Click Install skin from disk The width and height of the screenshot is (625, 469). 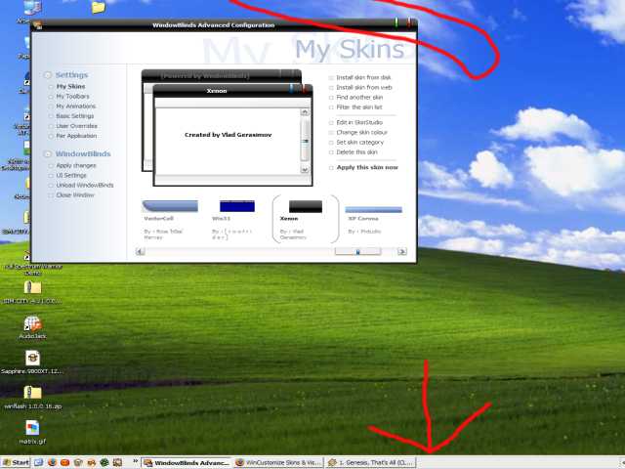[363, 77]
